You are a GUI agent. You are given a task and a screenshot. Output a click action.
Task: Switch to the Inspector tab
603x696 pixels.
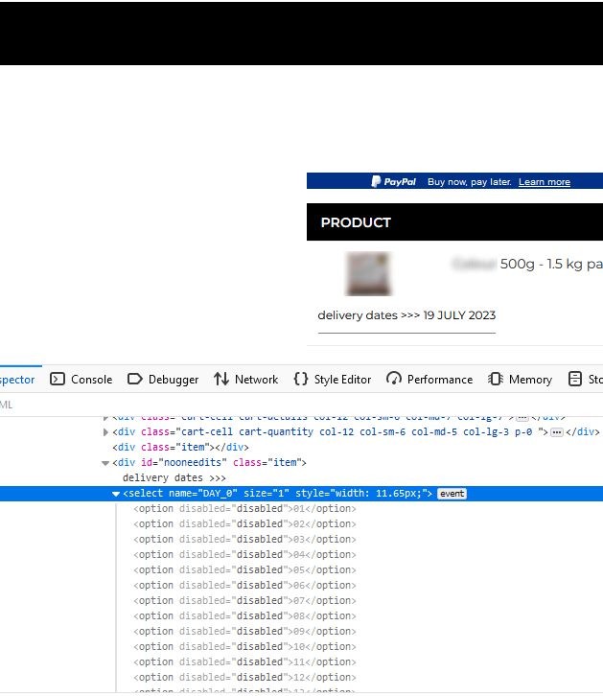click(x=17, y=380)
